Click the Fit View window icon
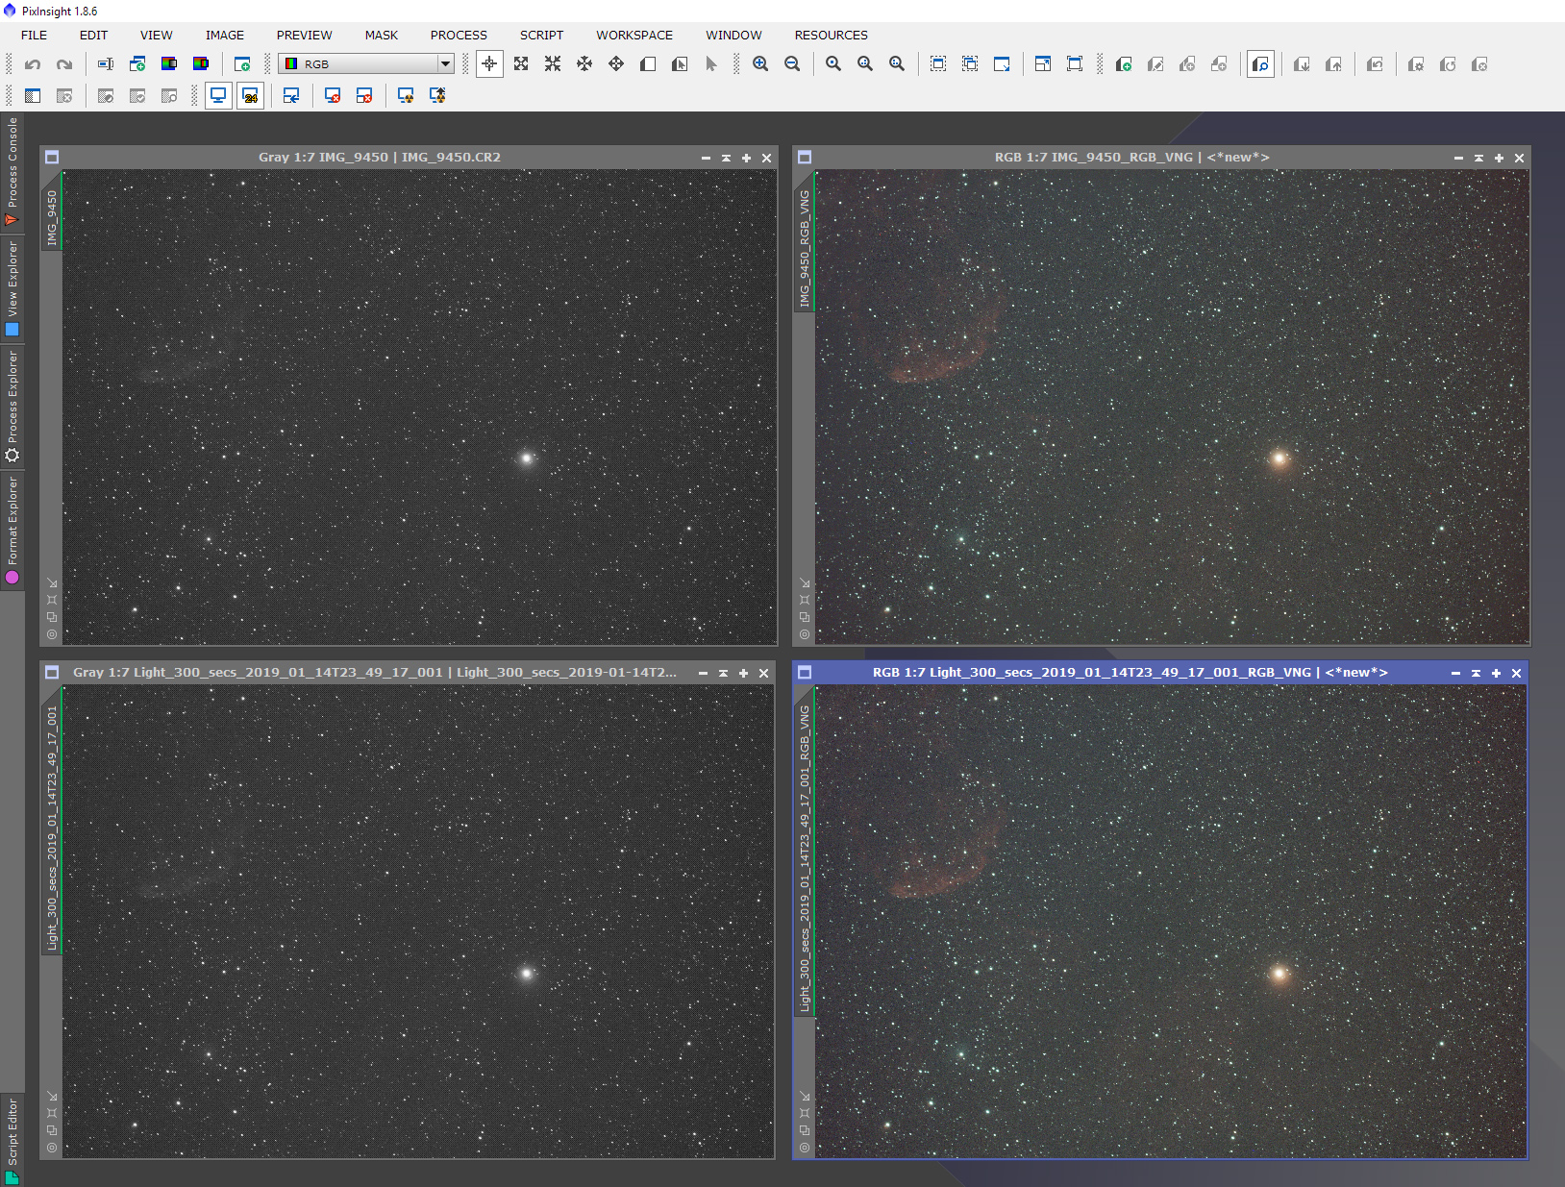This screenshot has width=1565, height=1187. (1002, 64)
